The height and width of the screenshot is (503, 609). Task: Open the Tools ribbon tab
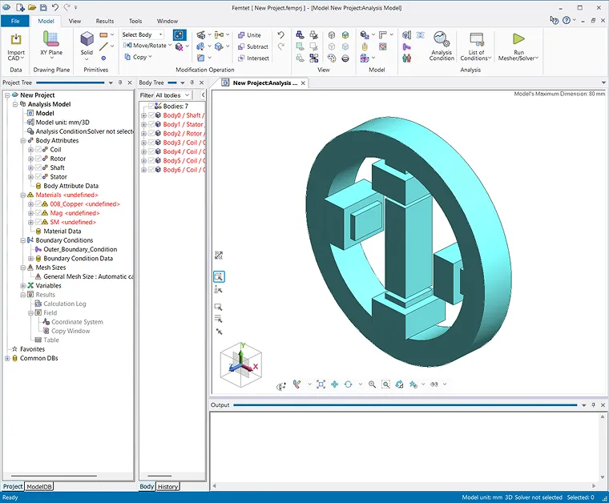coord(135,21)
